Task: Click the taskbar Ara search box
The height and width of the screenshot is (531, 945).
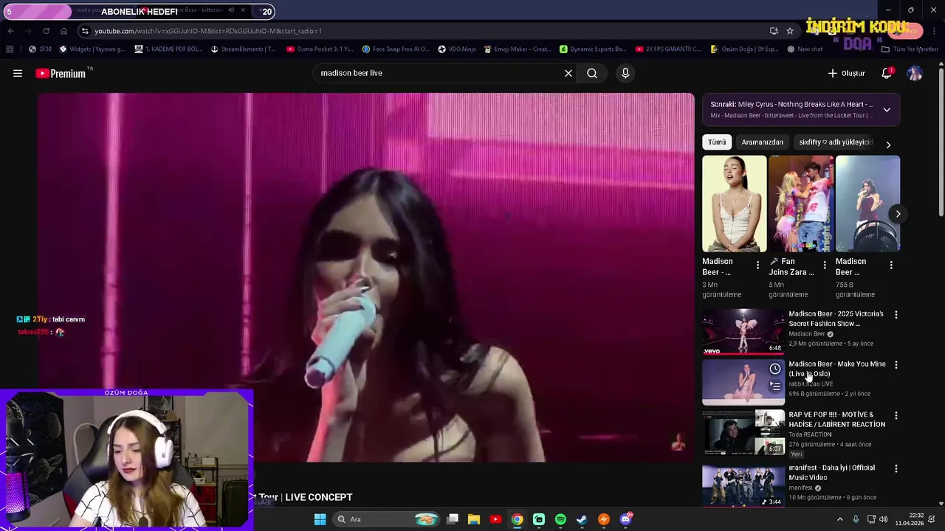Action: (386, 519)
